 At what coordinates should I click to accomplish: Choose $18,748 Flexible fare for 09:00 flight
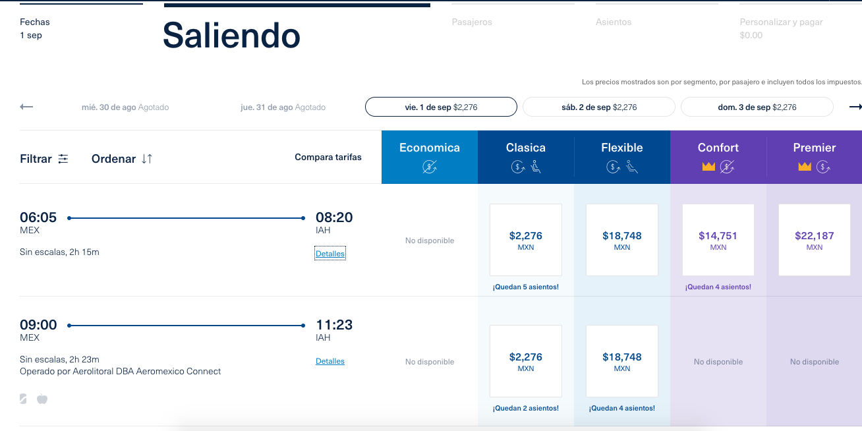coord(622,361)
